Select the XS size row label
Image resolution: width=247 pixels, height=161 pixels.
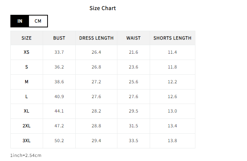[26, 52]
